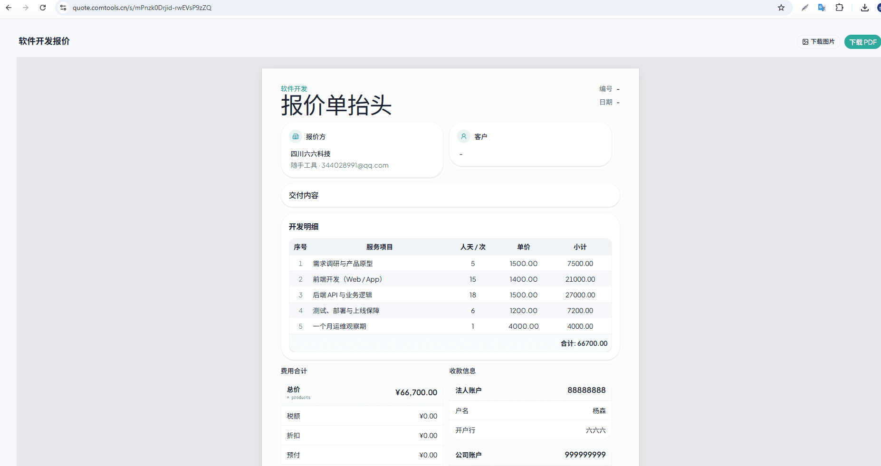Screen dimensions: 881x466
Task: Click the 编号 field label
Action: [605, 89]
